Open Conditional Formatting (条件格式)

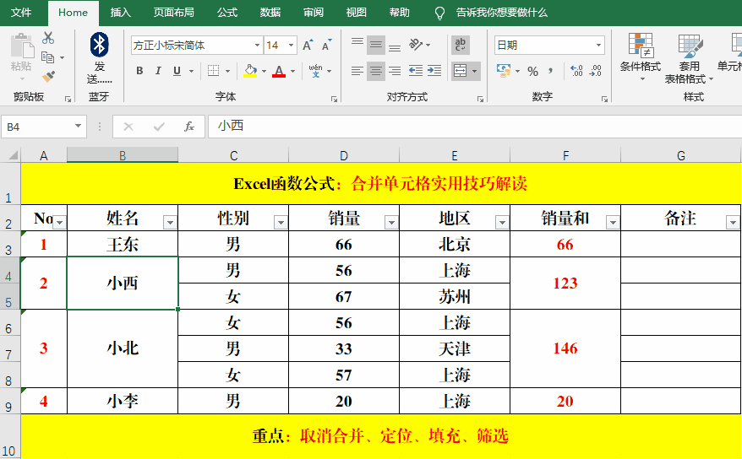pyautogui.click(x=640, y=56)
